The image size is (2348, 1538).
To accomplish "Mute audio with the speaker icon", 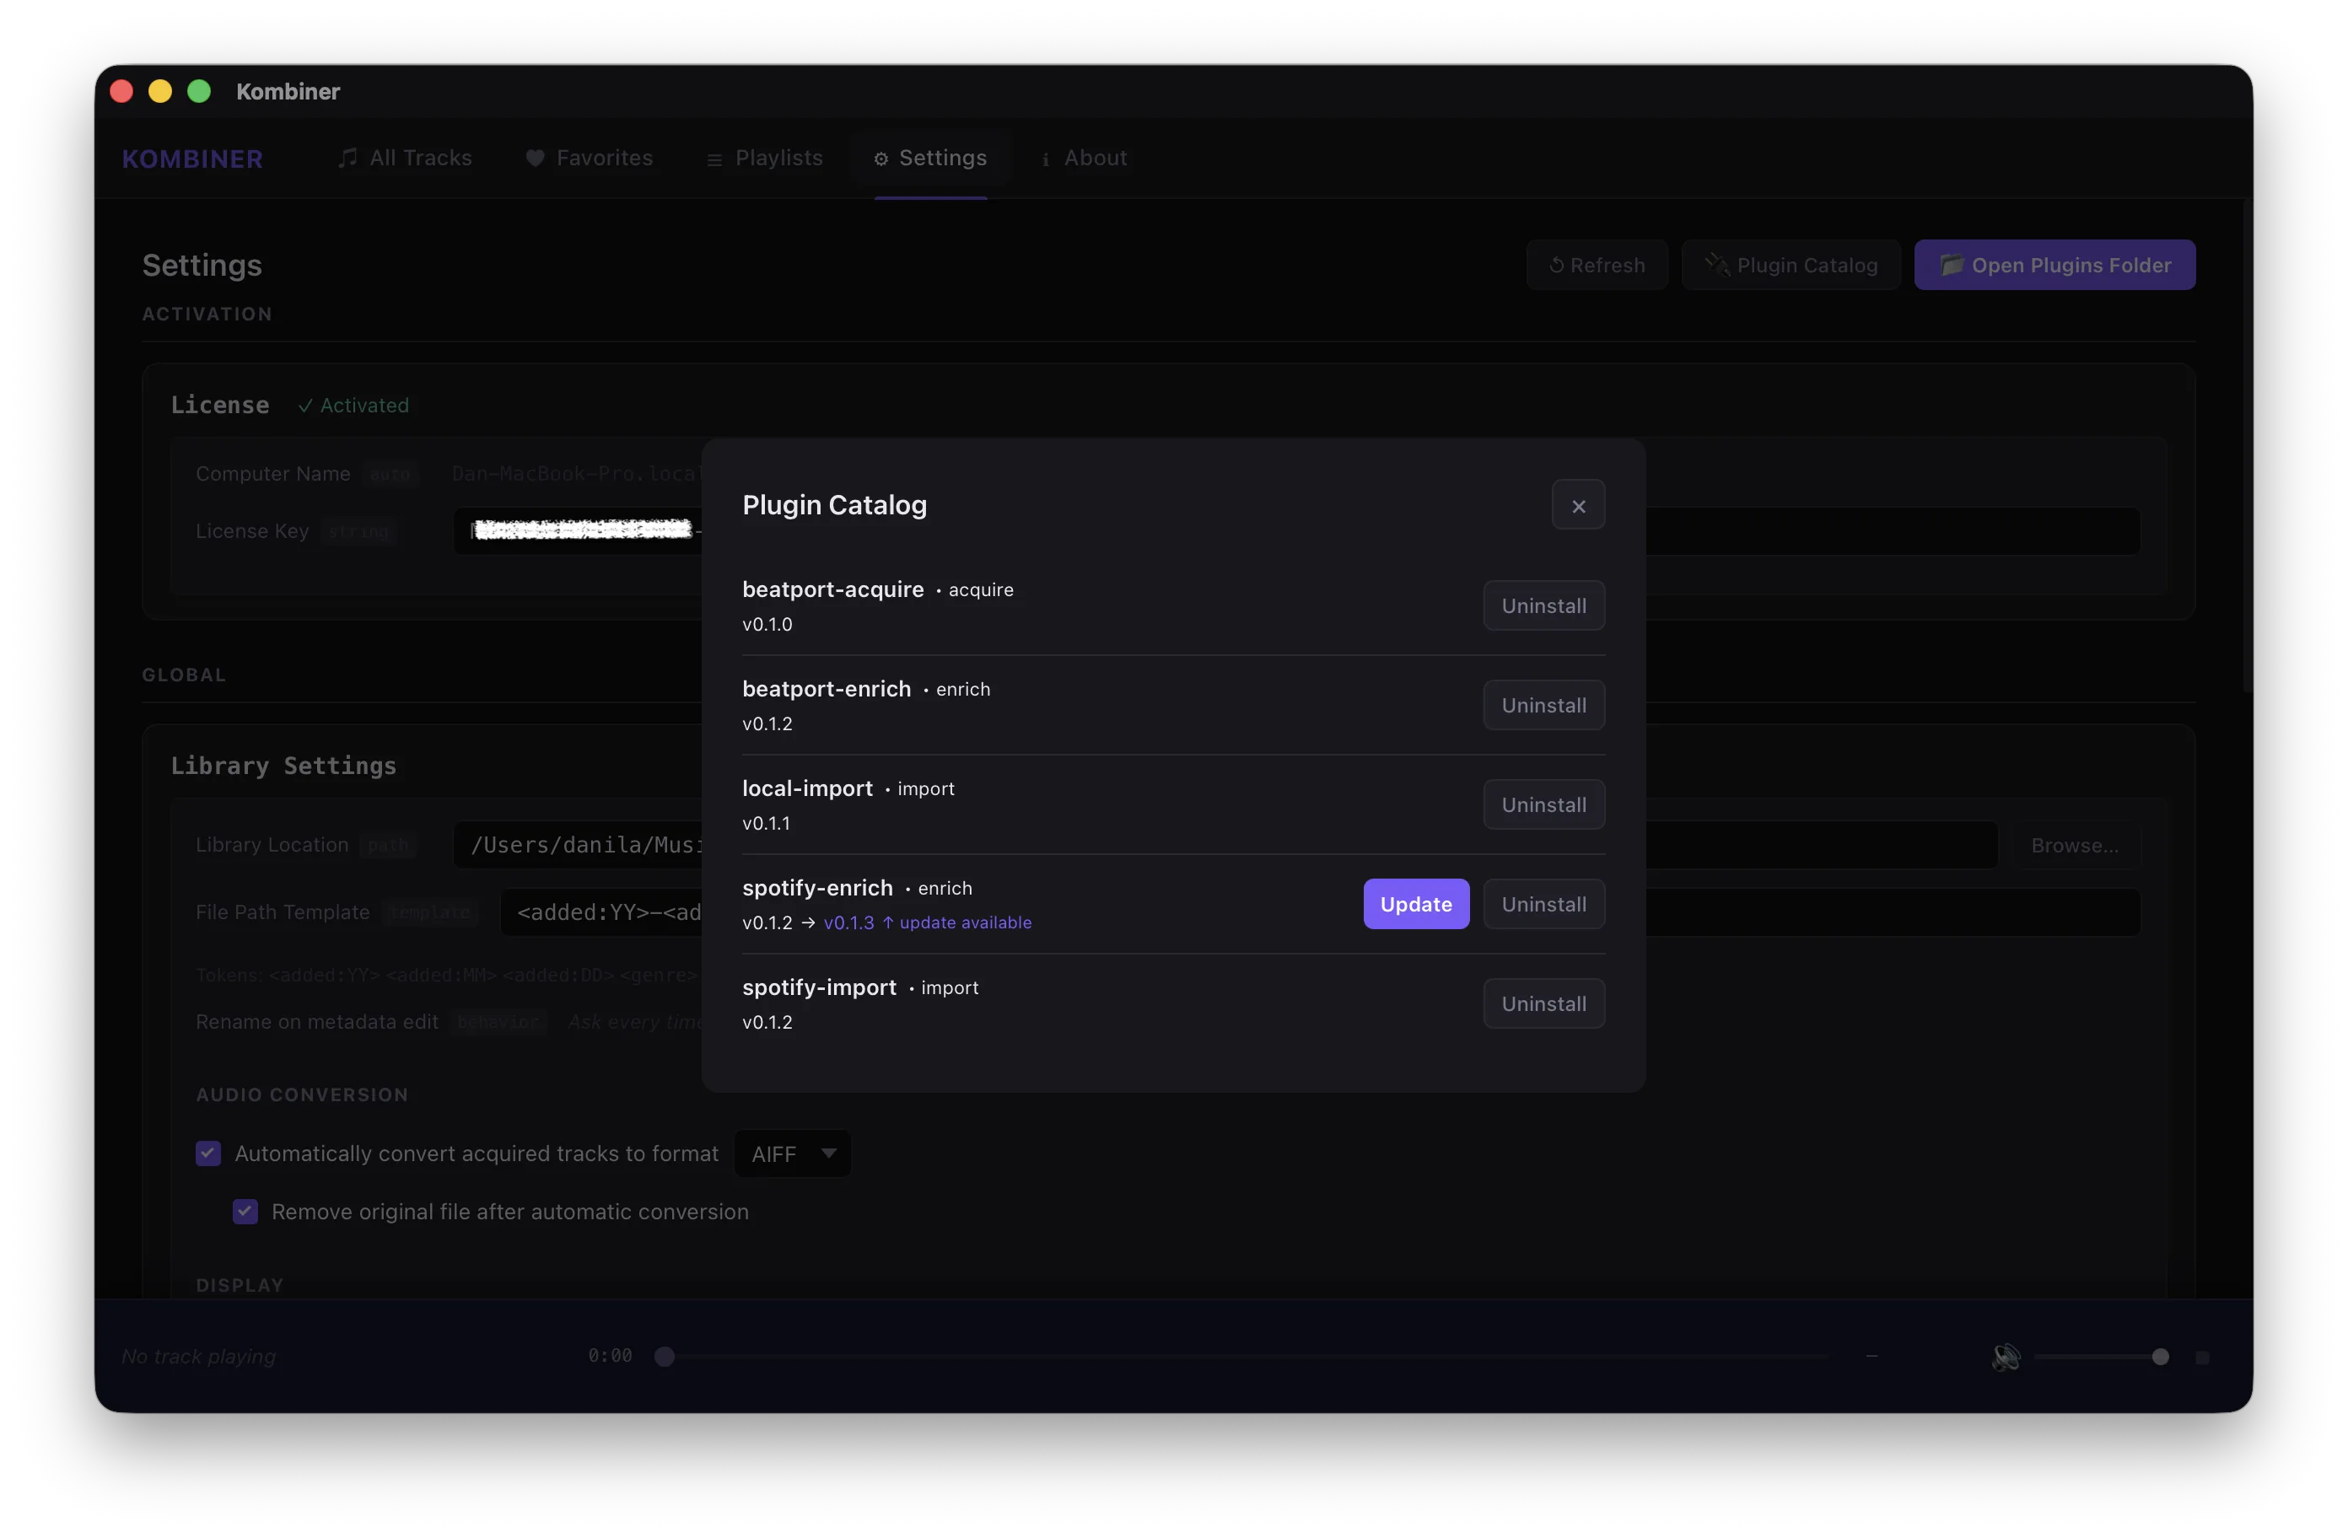I will coord(2005,1357).
